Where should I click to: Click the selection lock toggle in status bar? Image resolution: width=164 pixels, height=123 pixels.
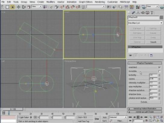(31, 117)
